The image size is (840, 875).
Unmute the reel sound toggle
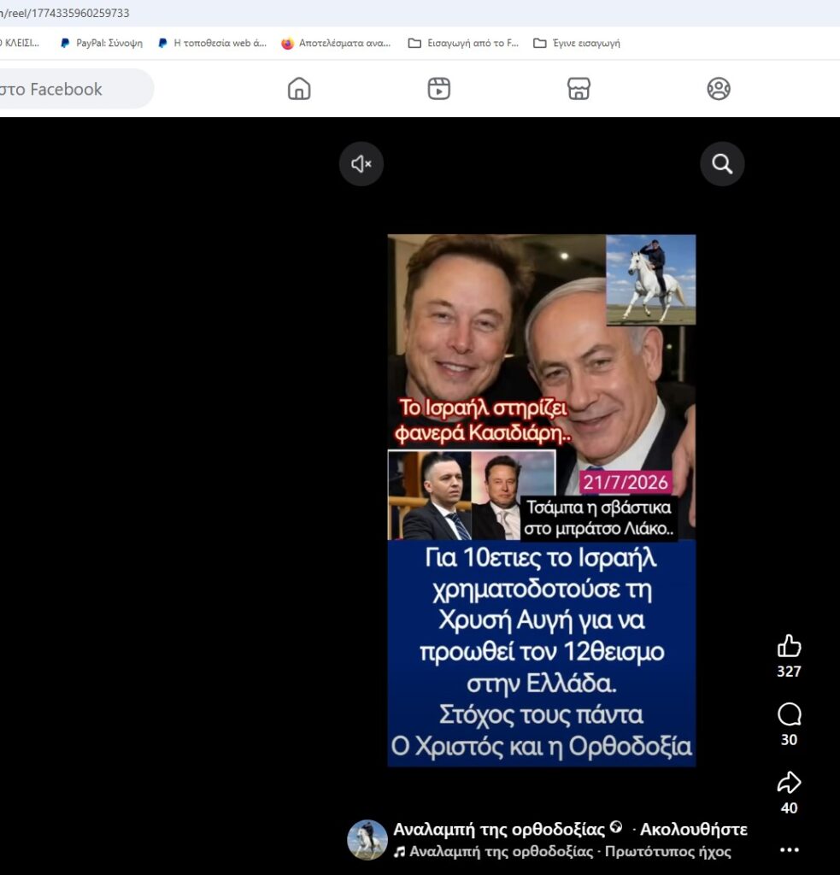(361, 163)
